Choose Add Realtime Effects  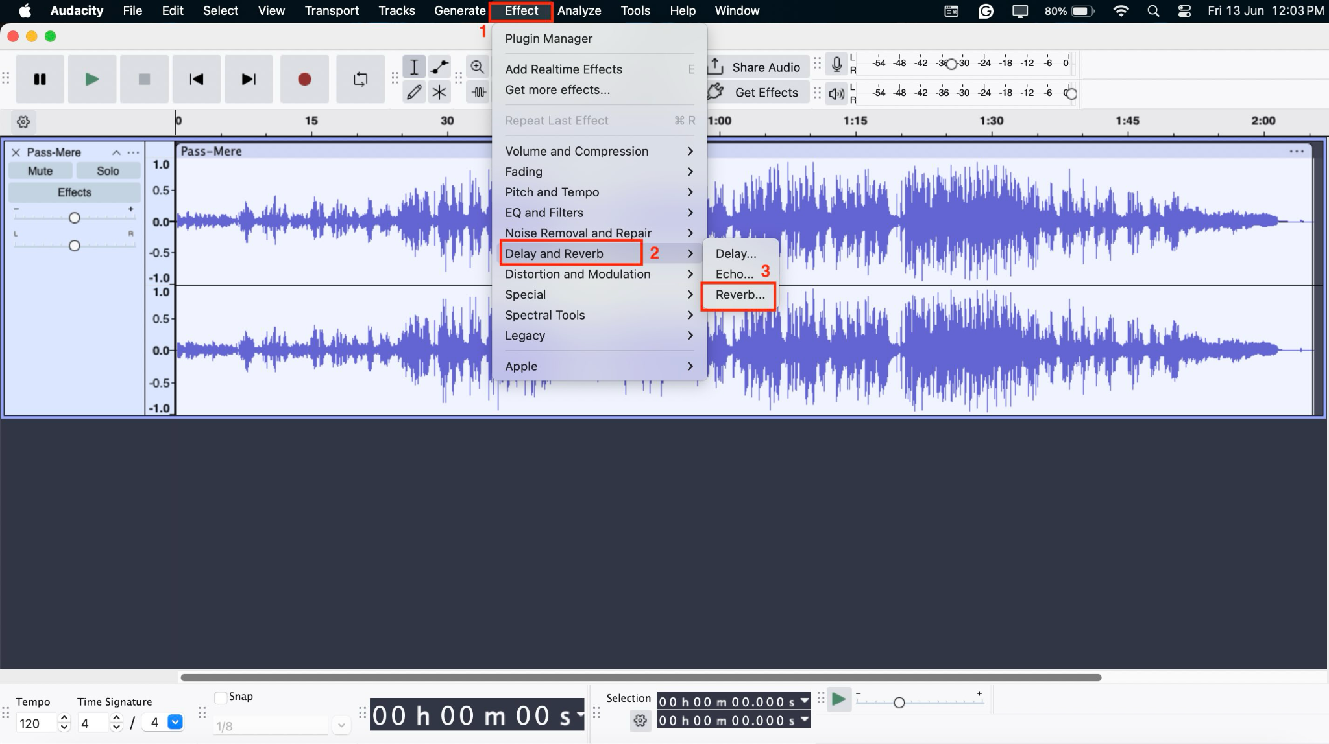tap(600, 69)
